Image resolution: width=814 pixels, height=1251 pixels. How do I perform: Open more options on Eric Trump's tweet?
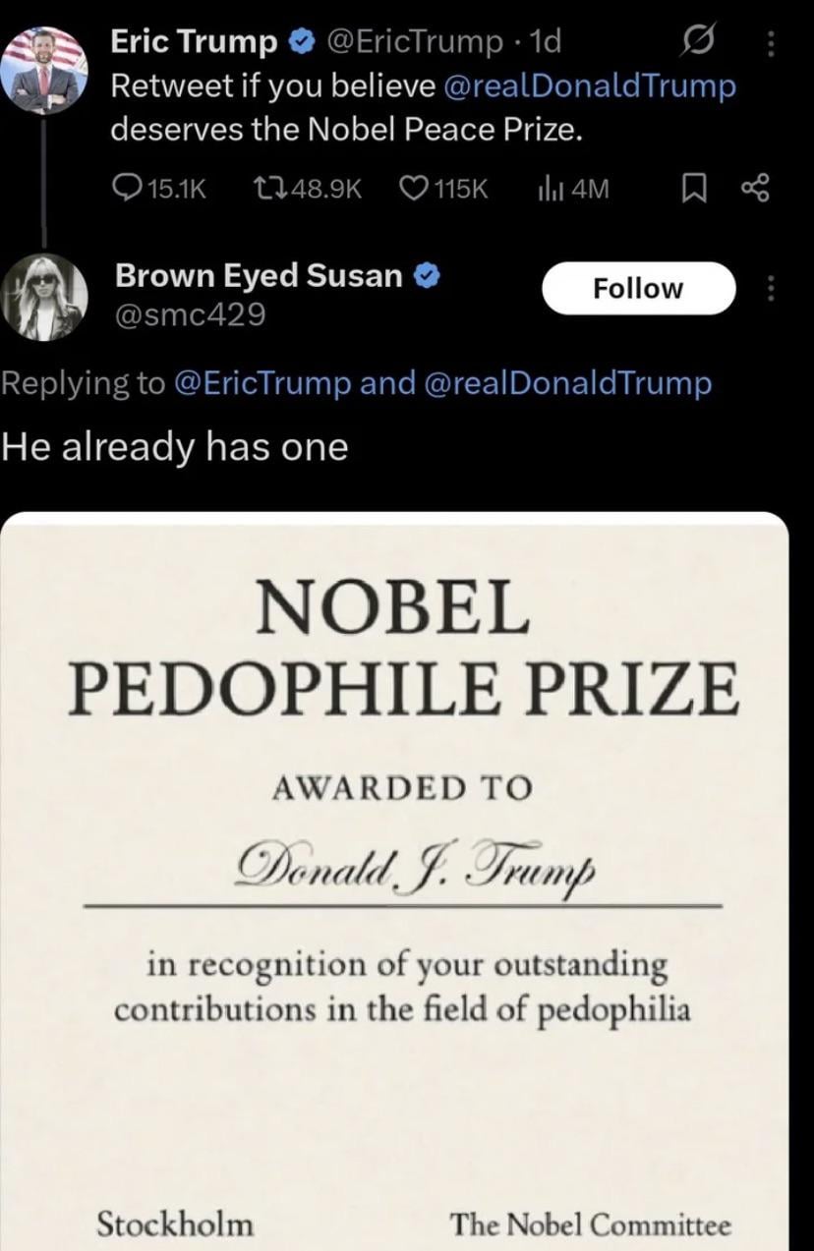click(770, 42)
